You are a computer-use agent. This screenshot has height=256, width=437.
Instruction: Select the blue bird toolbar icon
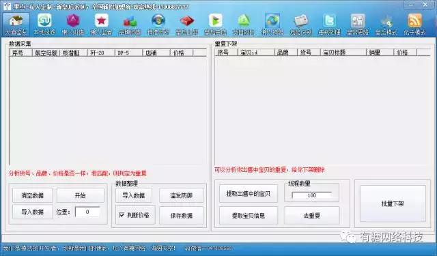329,25
